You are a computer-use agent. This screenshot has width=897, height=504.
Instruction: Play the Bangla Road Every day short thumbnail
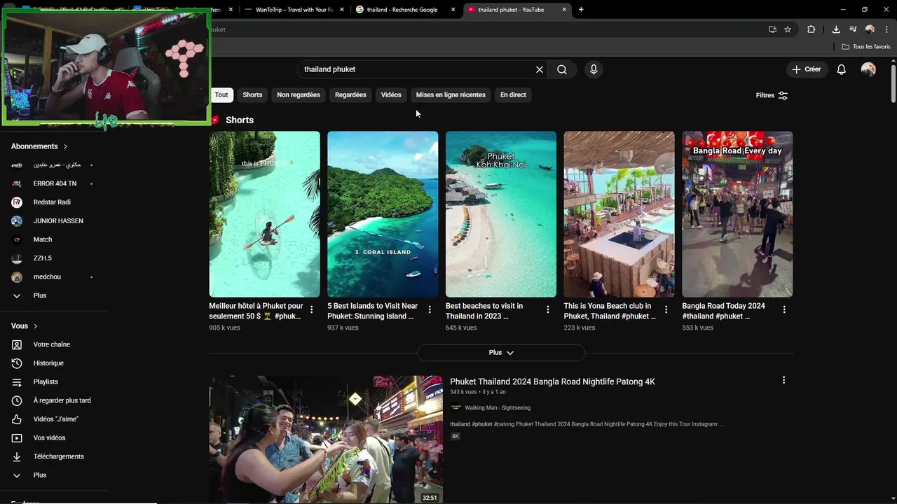tap(737, 214)
